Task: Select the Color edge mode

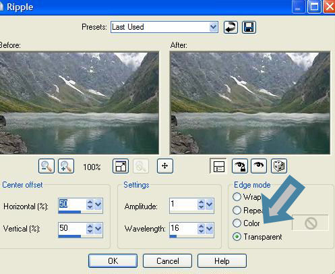Action: (x=237, y=223)
